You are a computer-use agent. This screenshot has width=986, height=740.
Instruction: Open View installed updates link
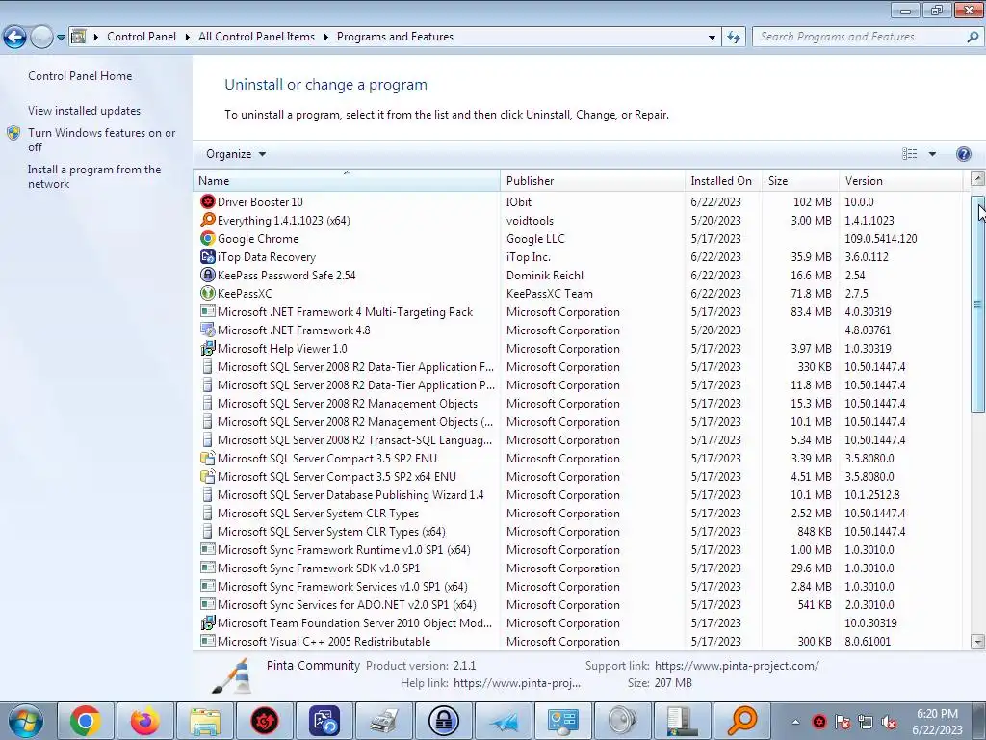[85, 111]
